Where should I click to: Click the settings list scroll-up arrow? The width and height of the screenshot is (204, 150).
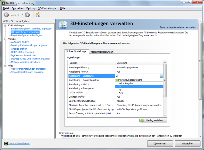tap(165, 62)
